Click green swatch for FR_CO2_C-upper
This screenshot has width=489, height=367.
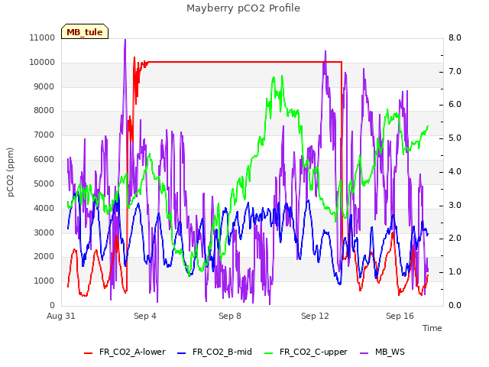pyautogui.click(x=268, y=352)
